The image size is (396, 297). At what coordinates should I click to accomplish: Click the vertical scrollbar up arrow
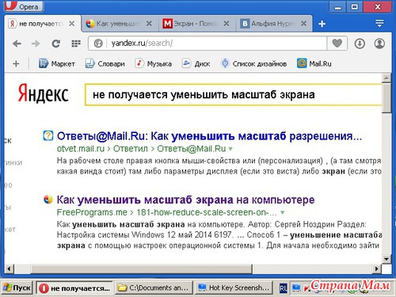[x=386, y=78]
